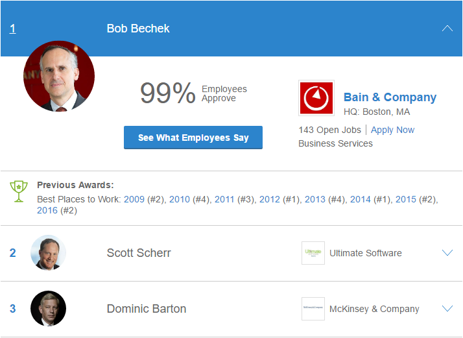The width and height of the screenshot is (463, 338).
Task: Click See What Employees Say button
Action: (x=193, y=138)
